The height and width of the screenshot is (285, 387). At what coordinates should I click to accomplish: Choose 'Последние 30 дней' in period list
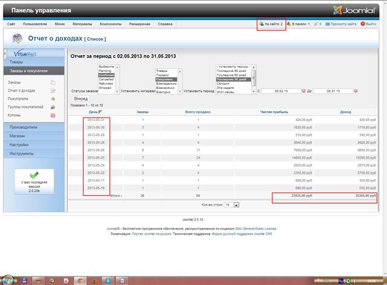coord(232,79)
